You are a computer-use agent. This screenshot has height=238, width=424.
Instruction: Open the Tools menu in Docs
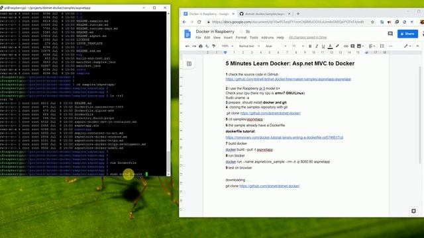coord(254,38)
